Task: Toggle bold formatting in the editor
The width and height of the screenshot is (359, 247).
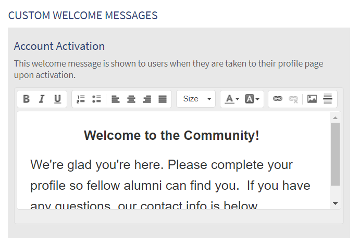Action: (x=27, y=99)
